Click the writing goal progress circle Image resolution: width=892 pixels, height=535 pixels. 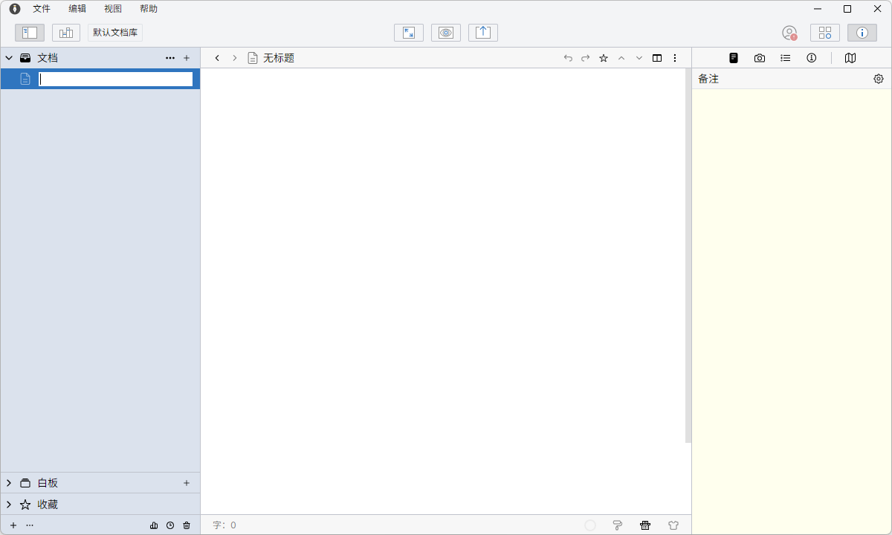[x=590, y=525]
